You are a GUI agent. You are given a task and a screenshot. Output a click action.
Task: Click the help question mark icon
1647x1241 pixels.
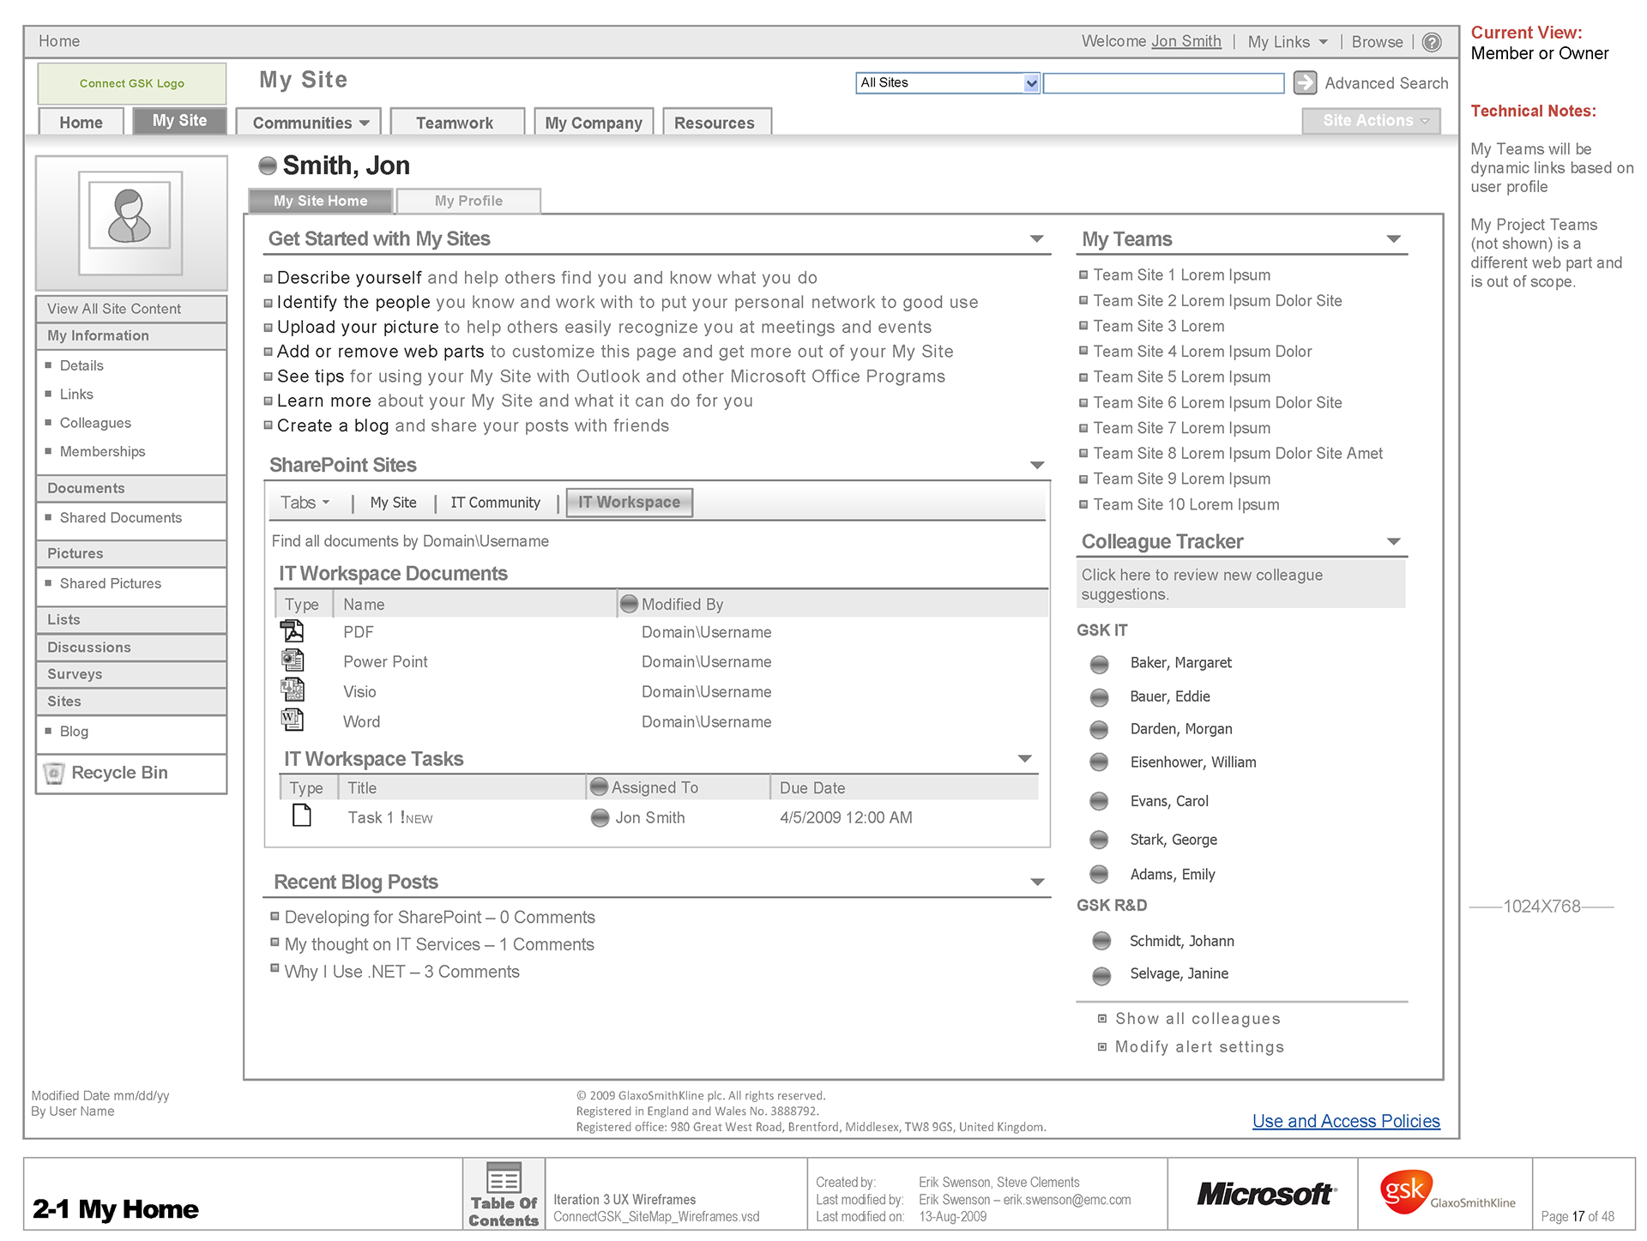point(1432,42)
